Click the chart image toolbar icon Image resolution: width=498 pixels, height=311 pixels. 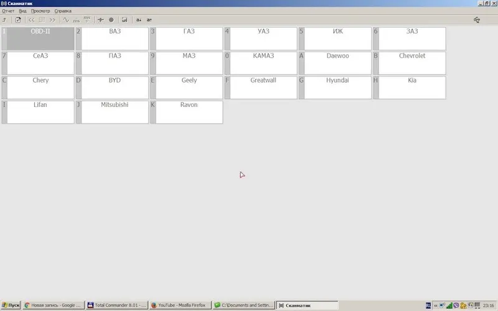pos(125,20)
